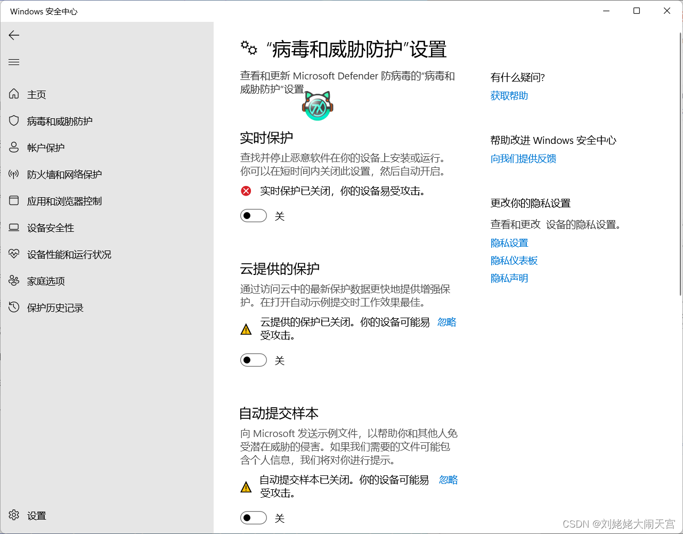Maximize the Windows 安全中心 window

(637, 11)
